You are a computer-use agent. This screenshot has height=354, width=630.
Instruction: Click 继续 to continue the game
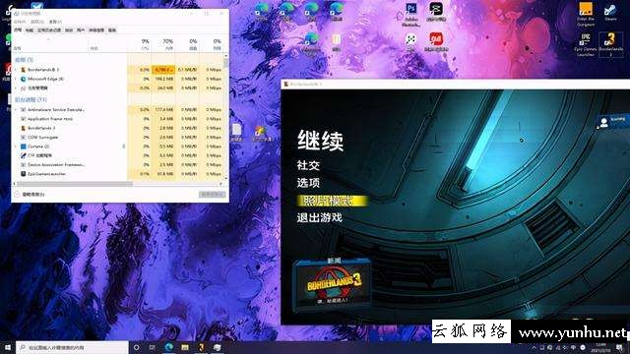tap(320, 141)
